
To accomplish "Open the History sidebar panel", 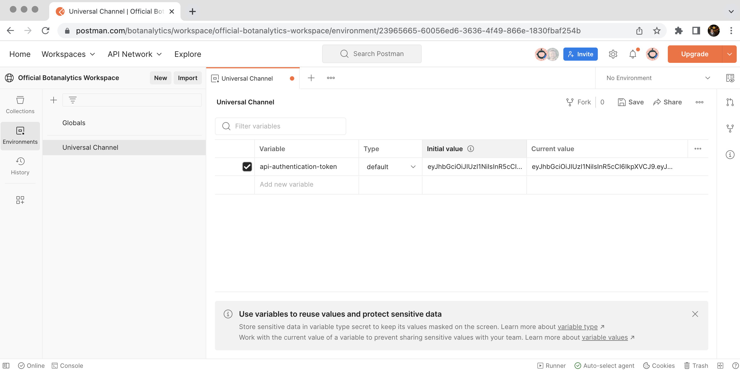I will 20,166.
